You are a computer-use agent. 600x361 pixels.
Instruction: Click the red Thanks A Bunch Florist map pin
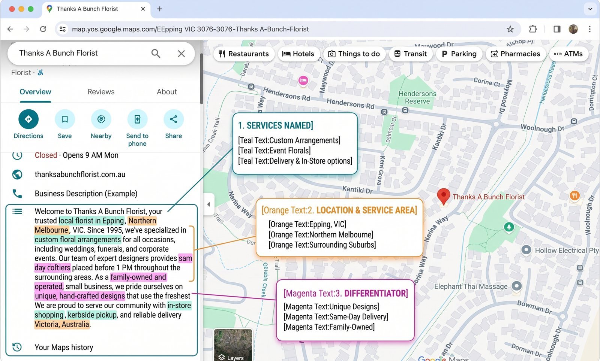(x=444, y=196)
